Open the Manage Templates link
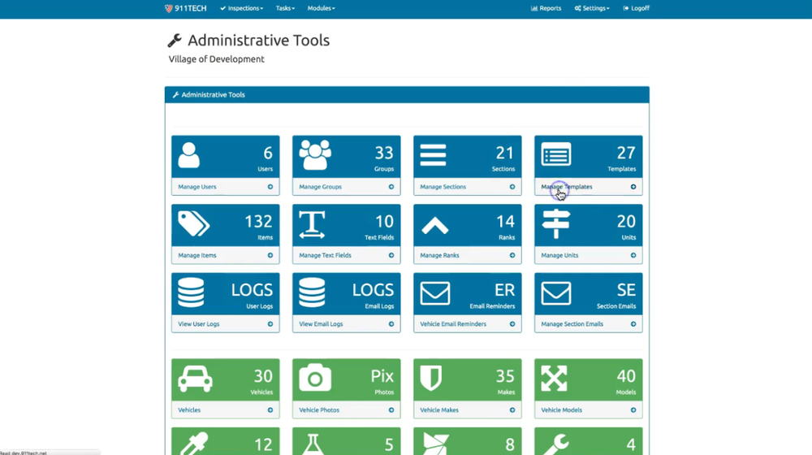The height and width of the screenshot is (455, 812). (x=567, y=187)
